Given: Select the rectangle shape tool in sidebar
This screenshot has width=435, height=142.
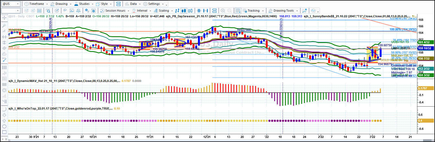Looking at the screenshot, I should coord(4,132).
